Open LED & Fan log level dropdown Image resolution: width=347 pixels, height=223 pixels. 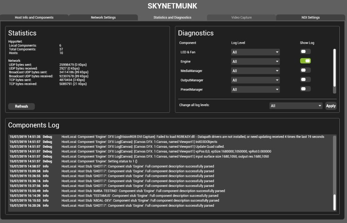click(255, 52)
